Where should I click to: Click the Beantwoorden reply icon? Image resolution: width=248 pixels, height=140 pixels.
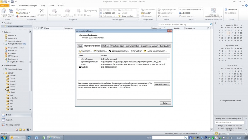55,12
